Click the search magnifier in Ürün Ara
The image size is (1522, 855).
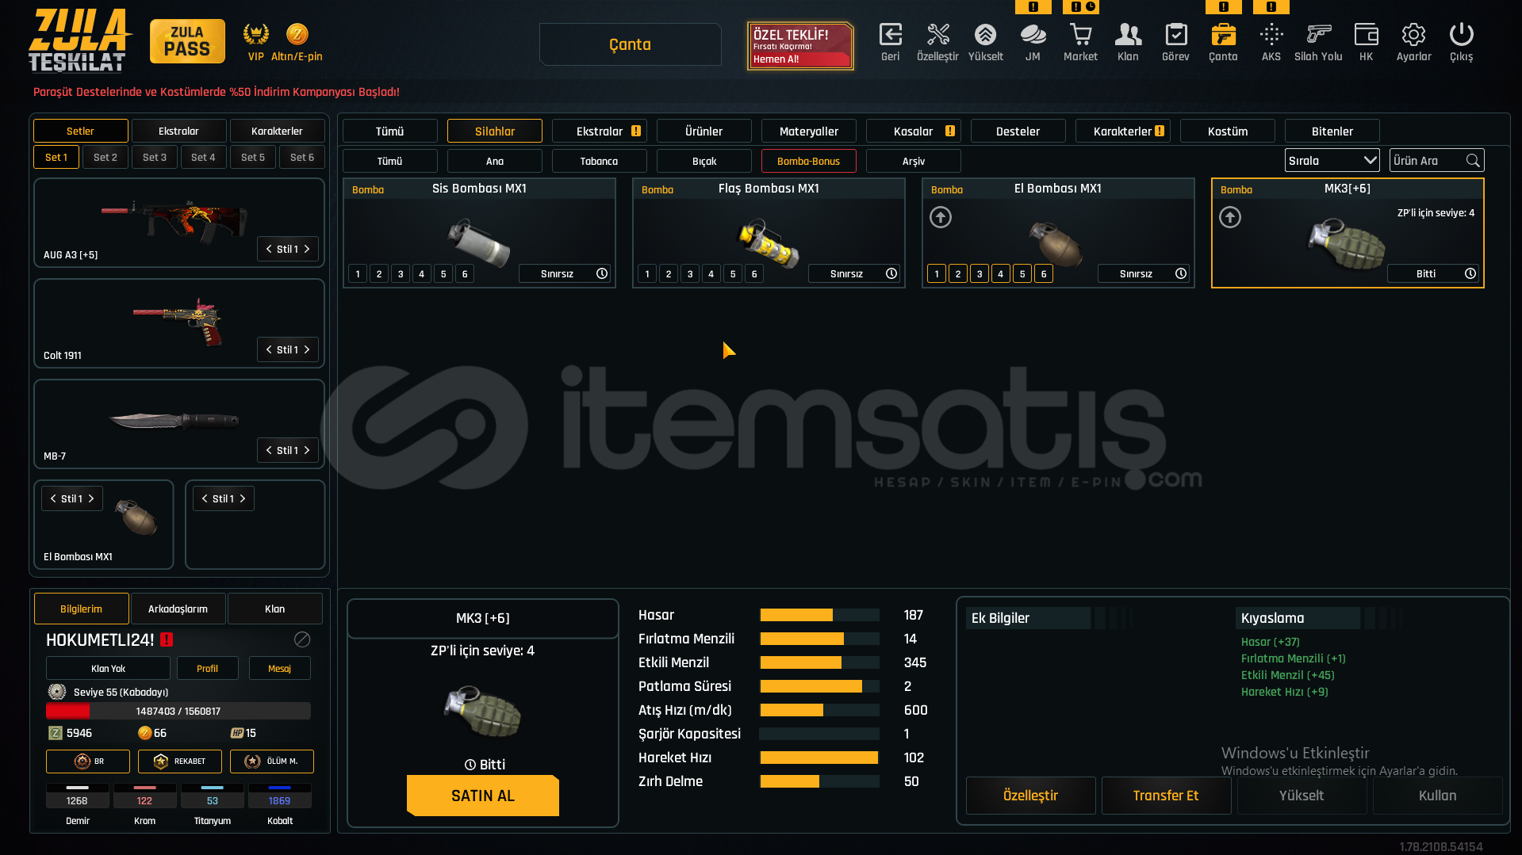point(1473,161)
